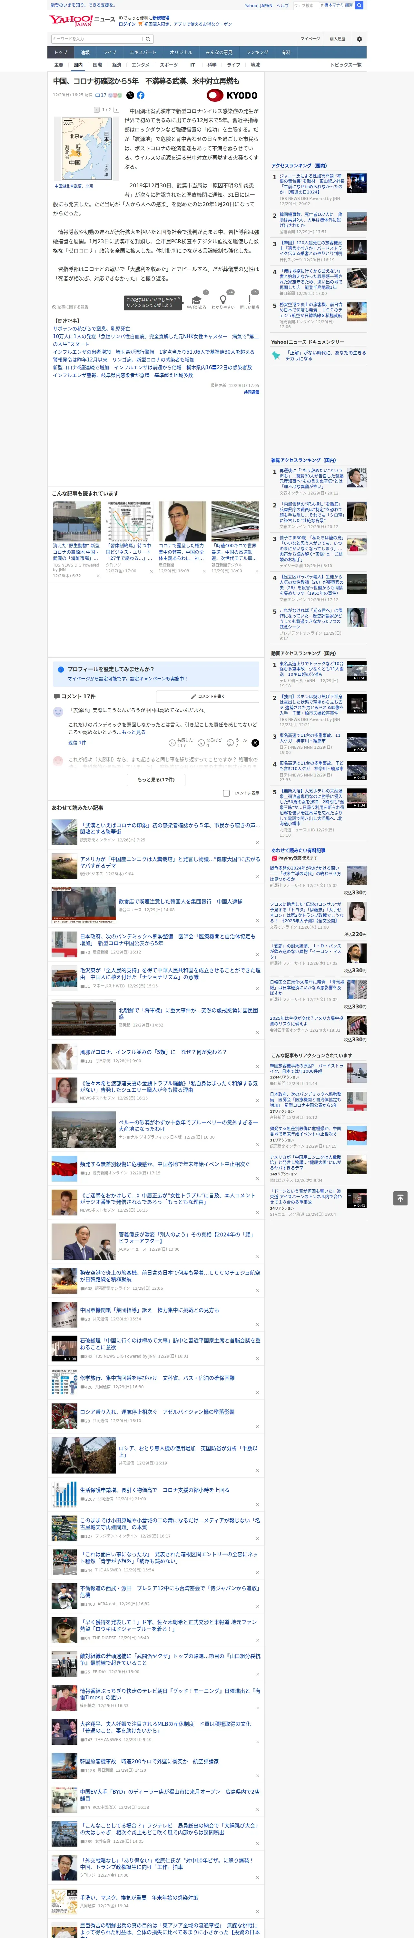Open マイページ link
The height and width of the screenshot is (1938, 414).
[x=310, y=38]
